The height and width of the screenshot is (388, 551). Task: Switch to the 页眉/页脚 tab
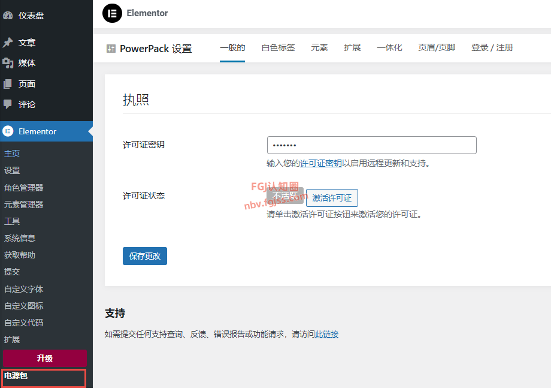(x=437, y=48)
